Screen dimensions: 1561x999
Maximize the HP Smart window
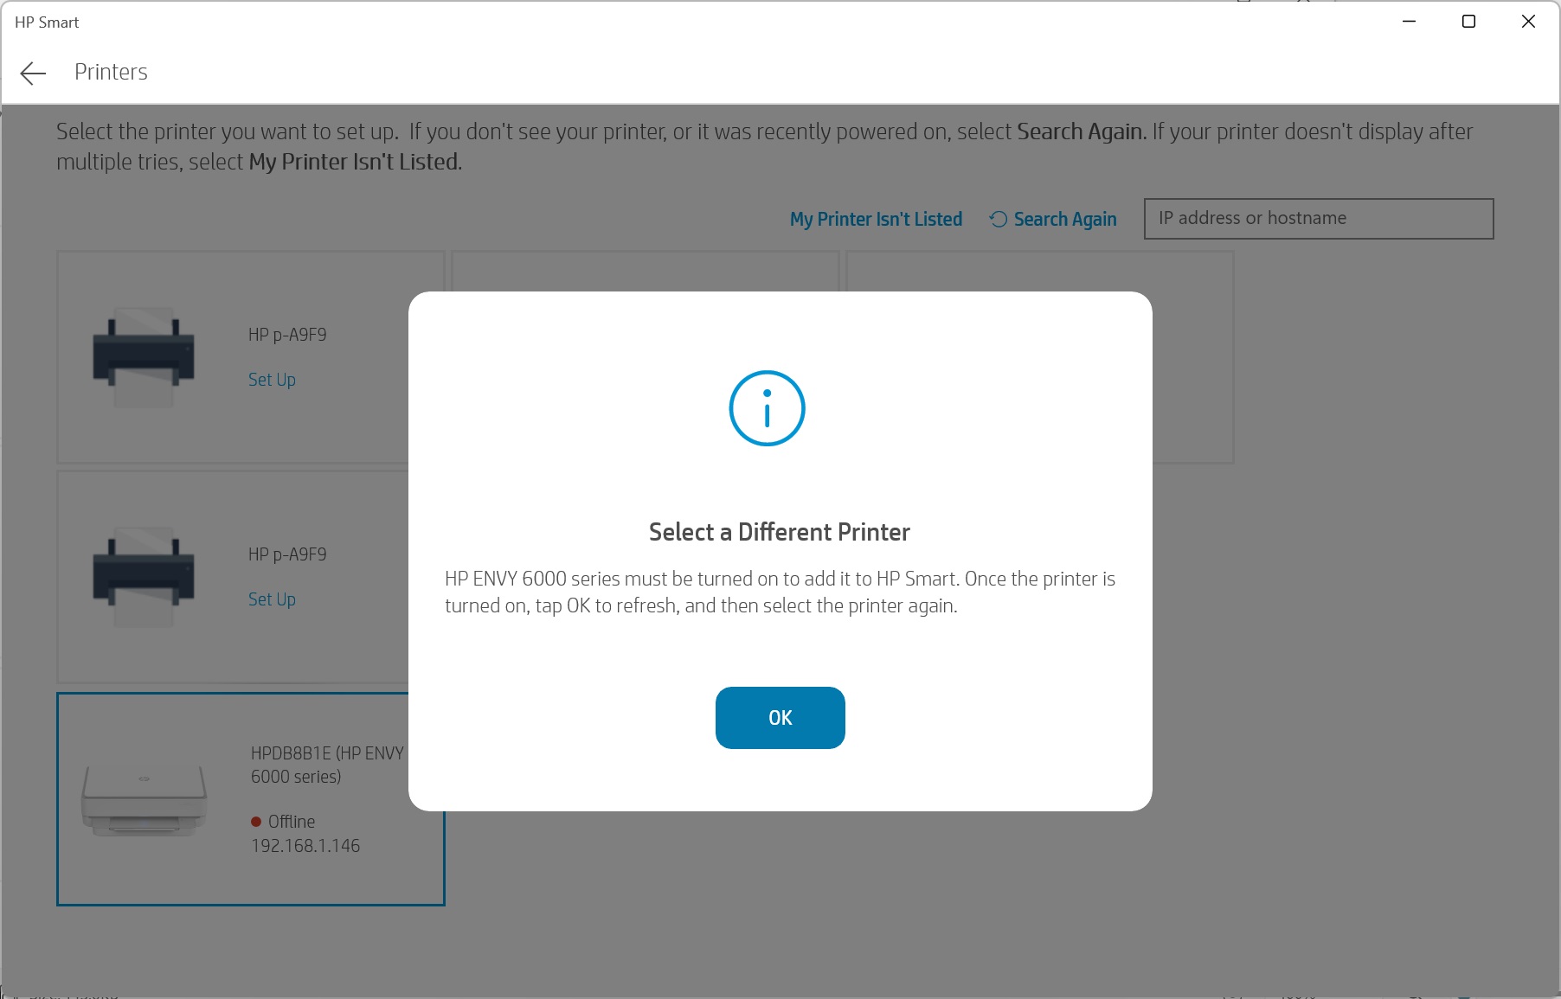1468,22
